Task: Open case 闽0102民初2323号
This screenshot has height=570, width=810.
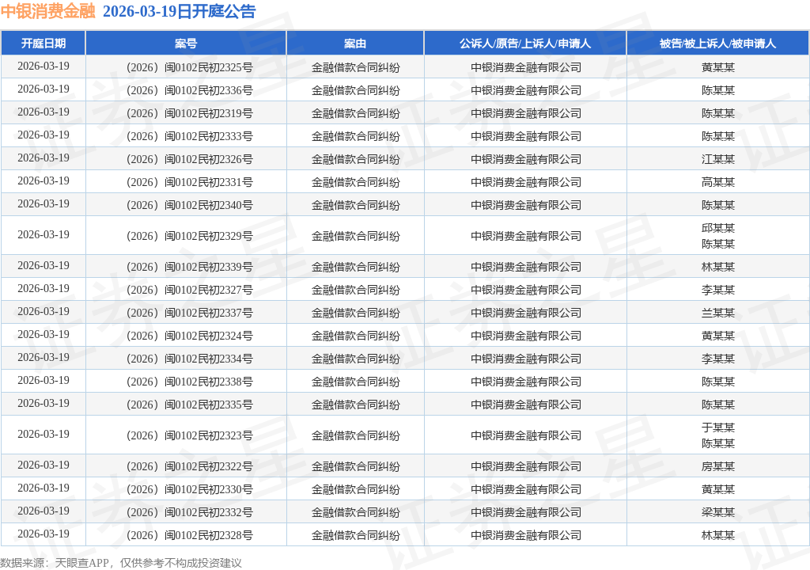Action: click(x=190, y=435)
